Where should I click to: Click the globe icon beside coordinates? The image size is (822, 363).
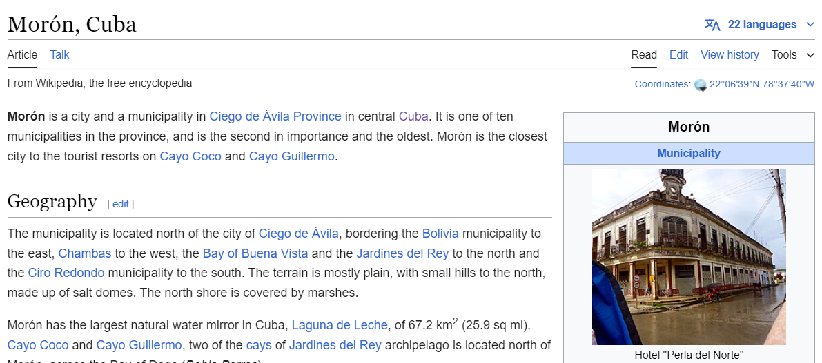pos(701,85)
